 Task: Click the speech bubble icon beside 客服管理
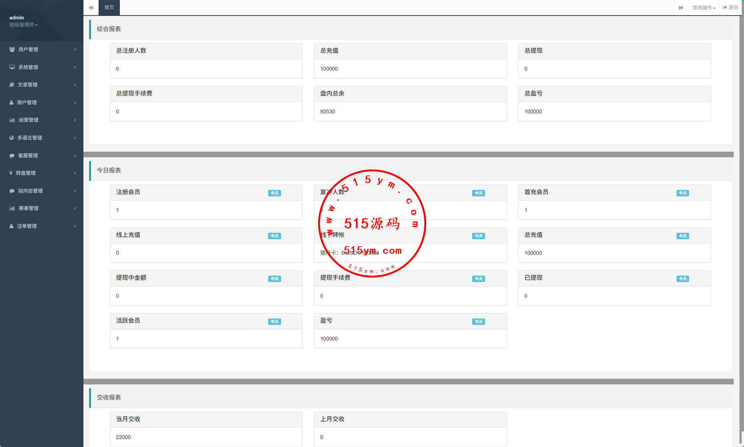pos(12,155)
